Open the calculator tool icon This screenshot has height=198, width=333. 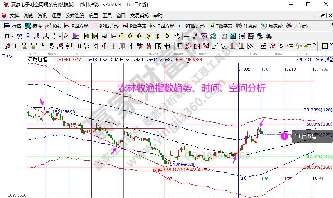click(x=233, y=36)
